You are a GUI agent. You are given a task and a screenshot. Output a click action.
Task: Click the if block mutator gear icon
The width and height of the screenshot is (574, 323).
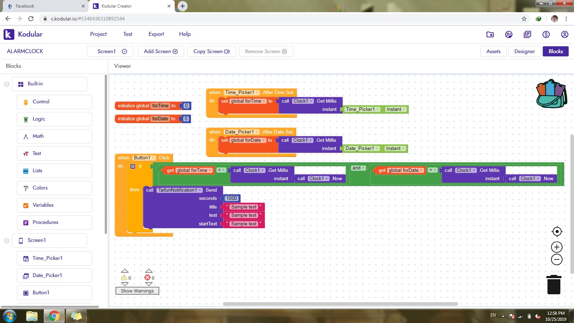[133, 167]
